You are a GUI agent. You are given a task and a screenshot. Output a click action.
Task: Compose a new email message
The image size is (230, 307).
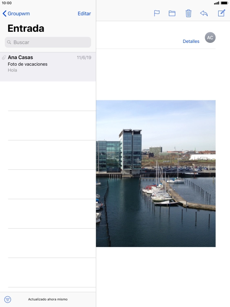click(x=221, y=13)
